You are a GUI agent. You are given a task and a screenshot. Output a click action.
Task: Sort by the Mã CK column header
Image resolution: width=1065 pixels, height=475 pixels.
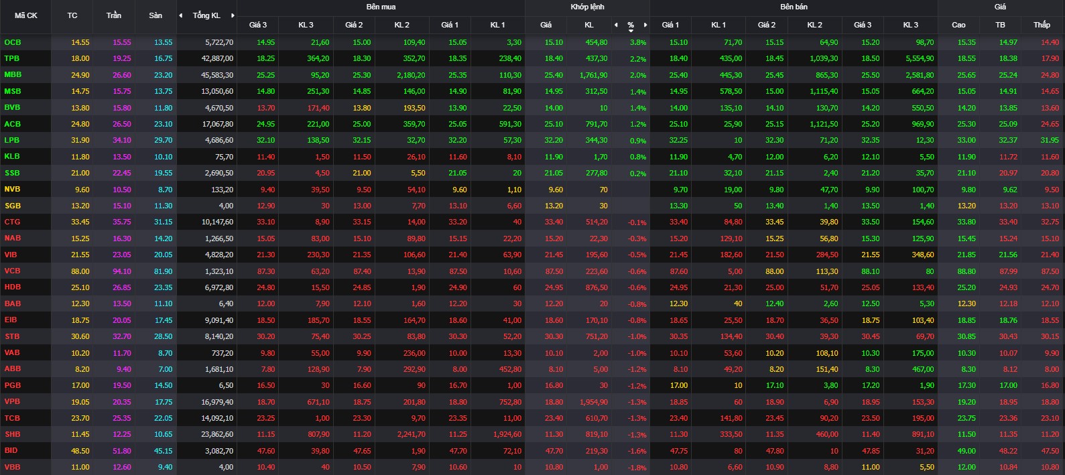(x=26, y=15)
